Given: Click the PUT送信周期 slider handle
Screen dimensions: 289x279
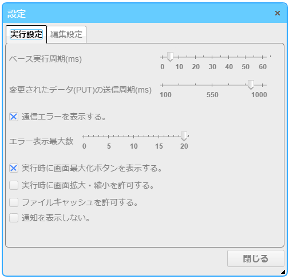Looking at the screenshot, I should click(x=251, y=85).
